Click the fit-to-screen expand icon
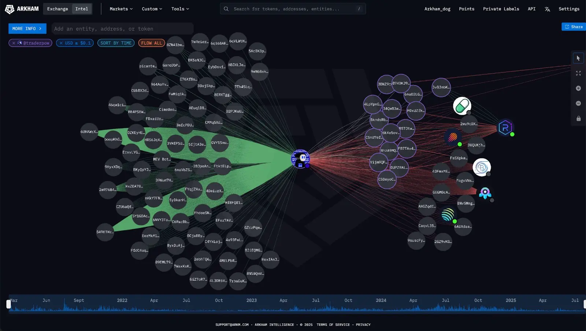The height and width of the screenshot is (331, 586). 578,73
